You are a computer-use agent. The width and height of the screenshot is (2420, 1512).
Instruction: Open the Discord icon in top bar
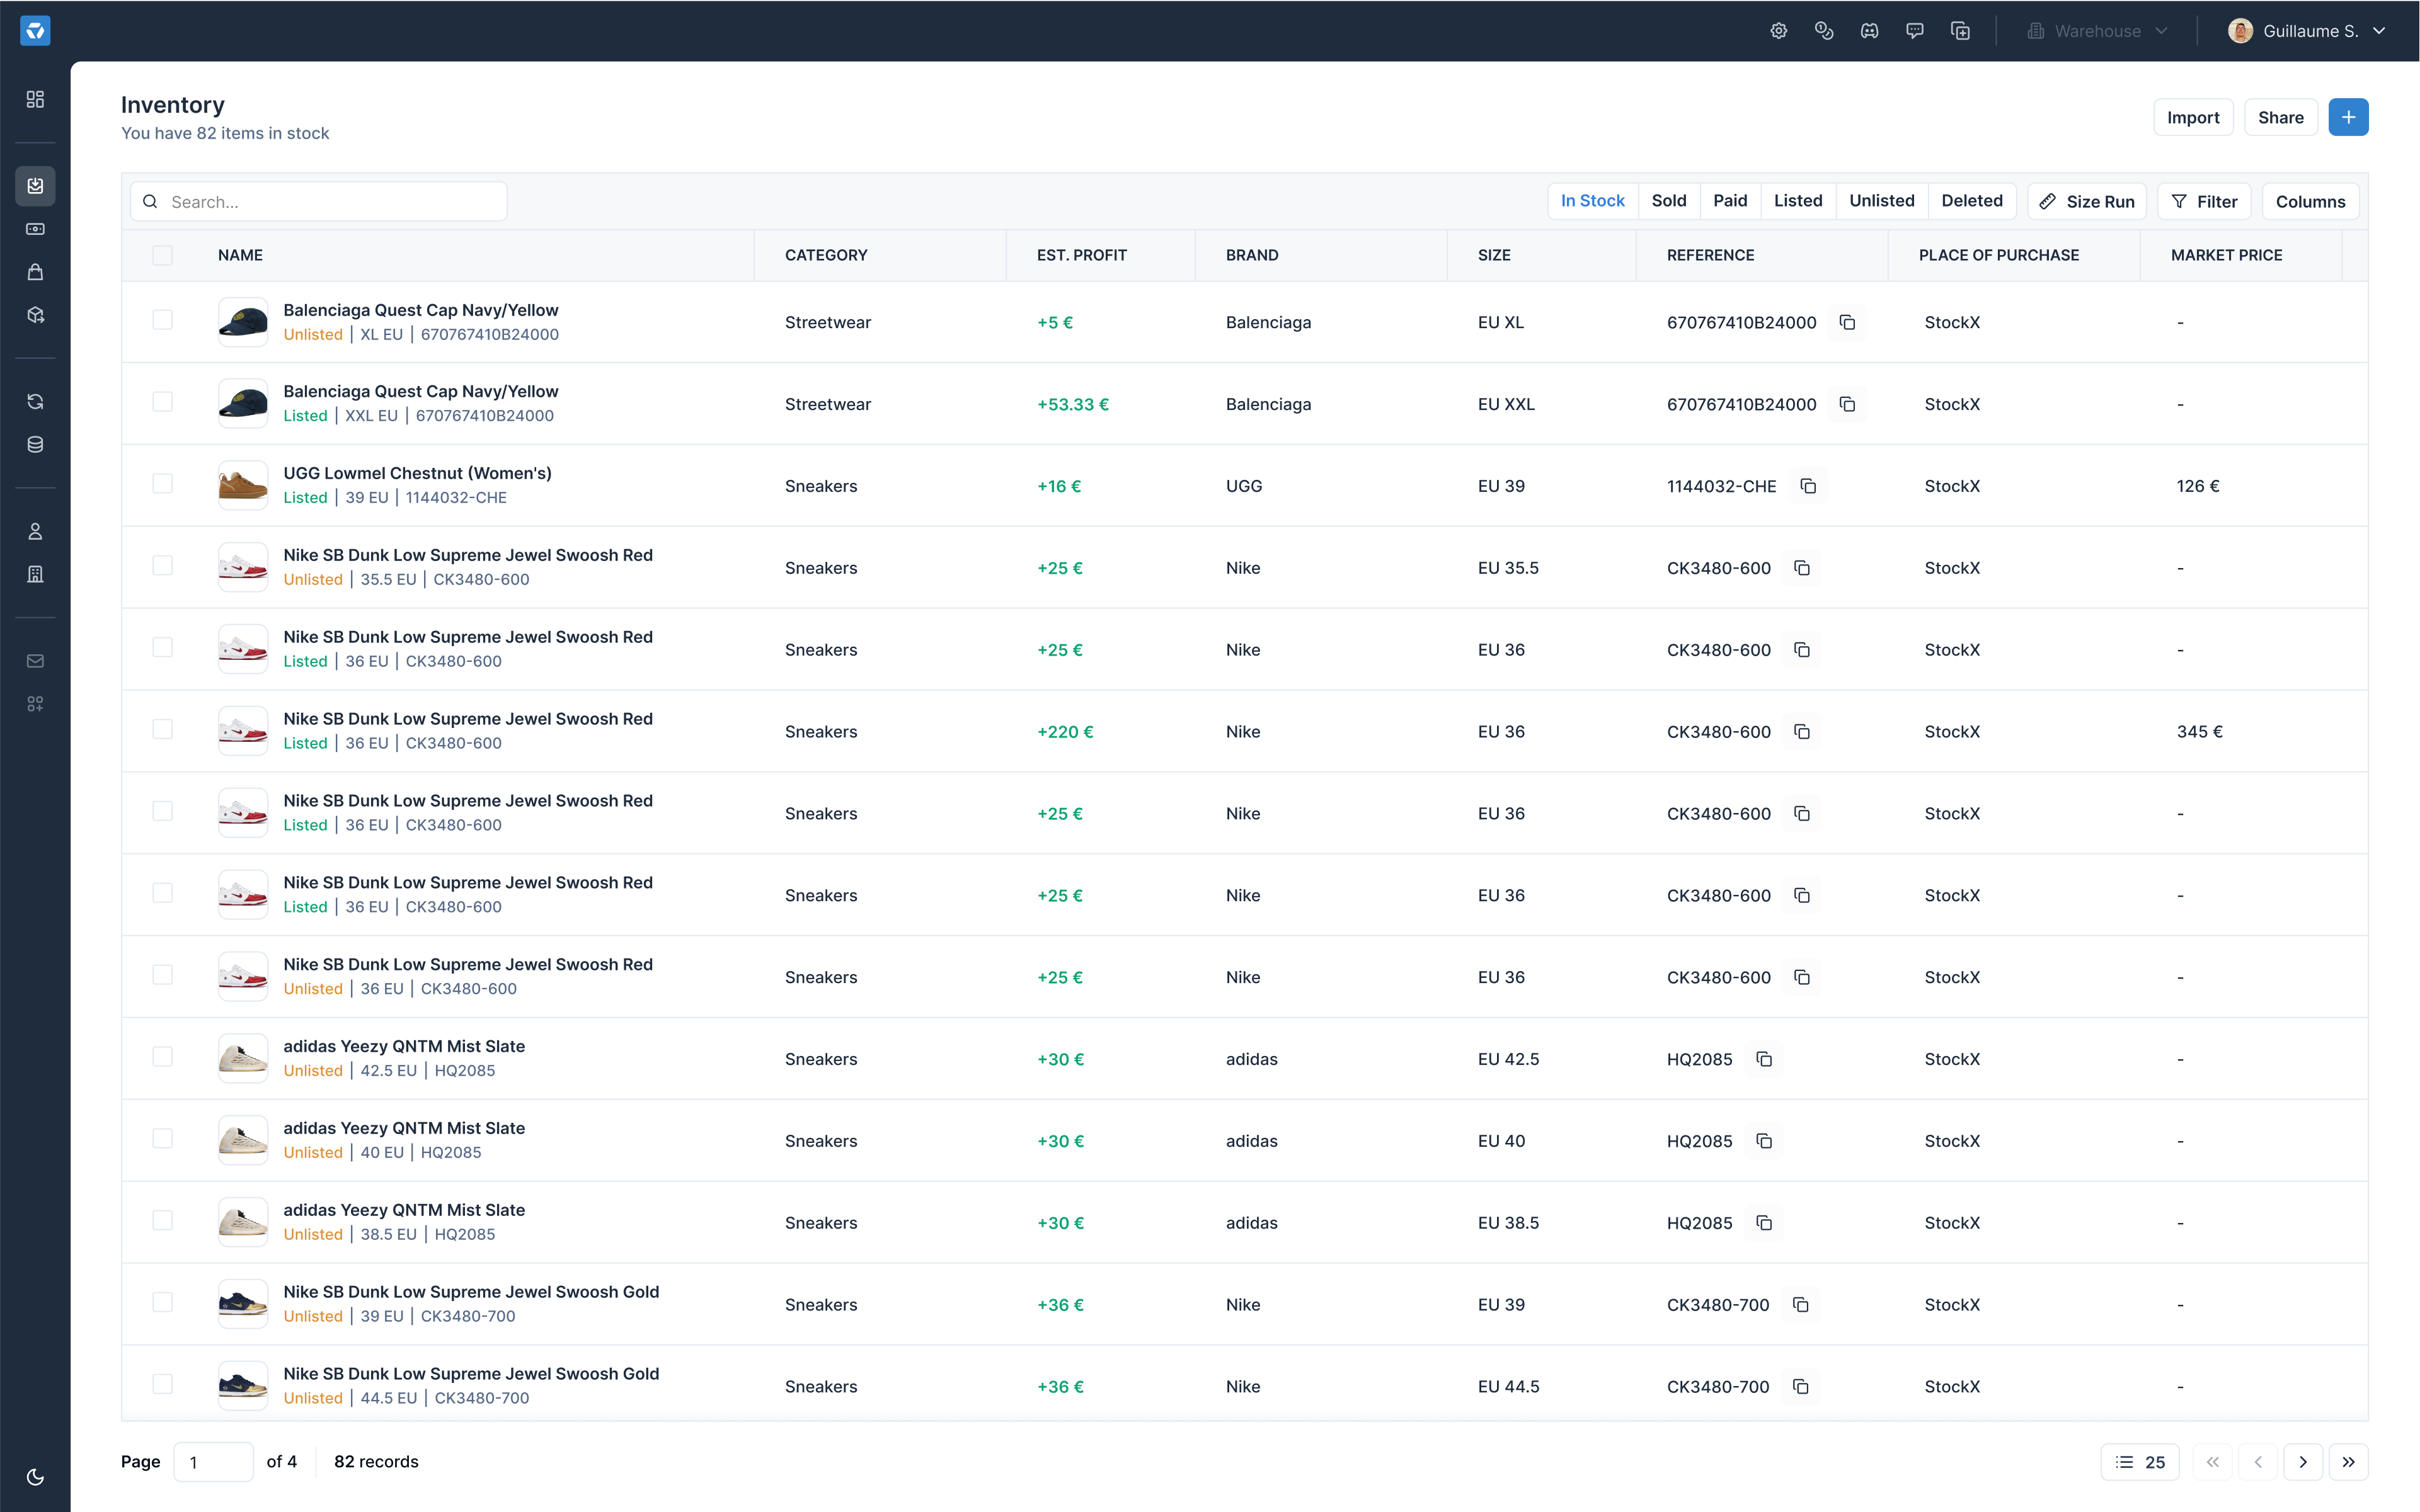(x=1869, y=31)
